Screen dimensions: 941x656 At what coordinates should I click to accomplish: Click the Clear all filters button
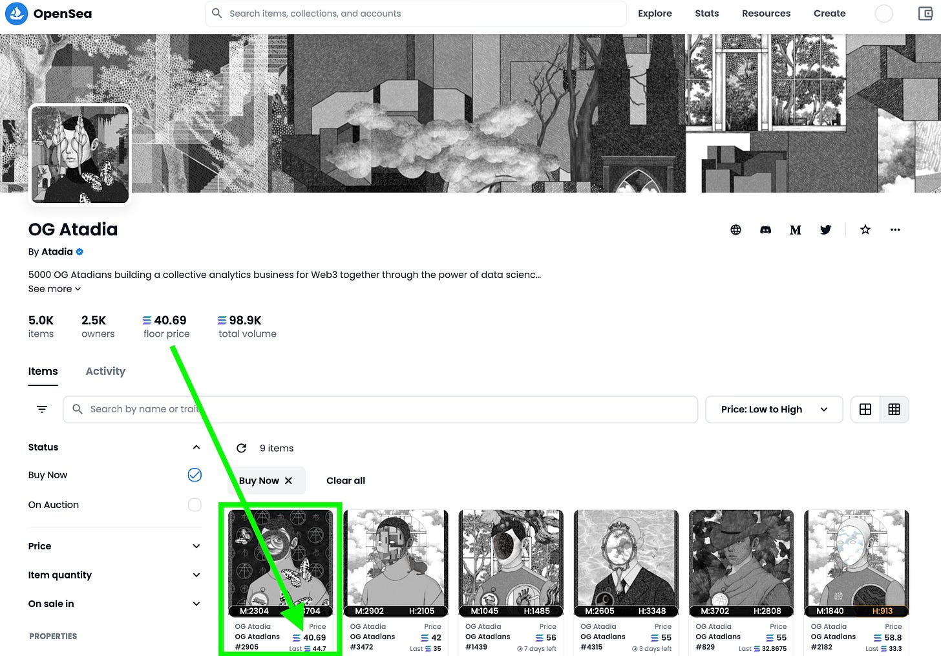tap(346, 480)
